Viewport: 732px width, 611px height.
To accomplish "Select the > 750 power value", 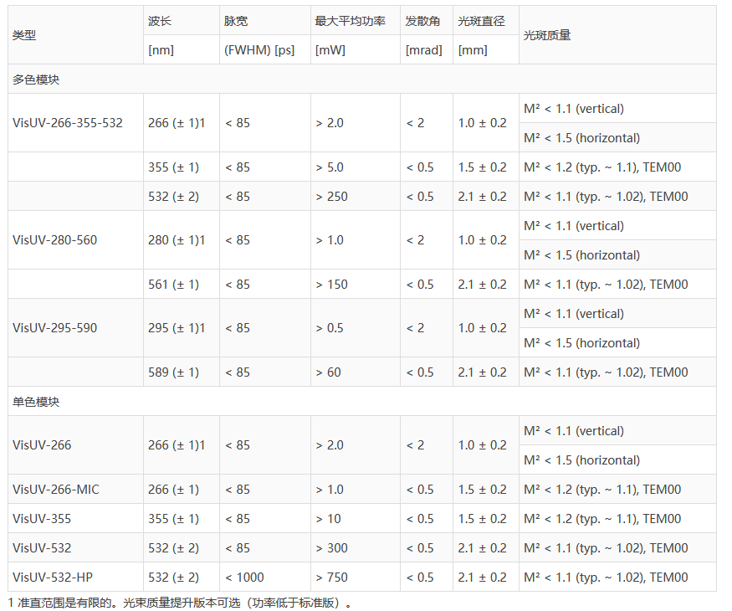I will [x=333, y=578].
